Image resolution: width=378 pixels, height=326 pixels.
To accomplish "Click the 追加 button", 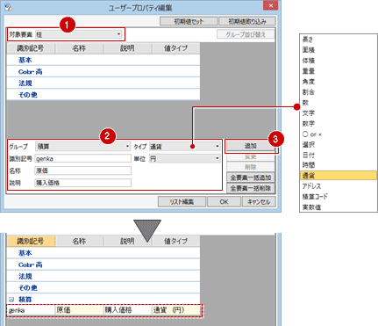I will pyautogui.click(x=251, y=146).
